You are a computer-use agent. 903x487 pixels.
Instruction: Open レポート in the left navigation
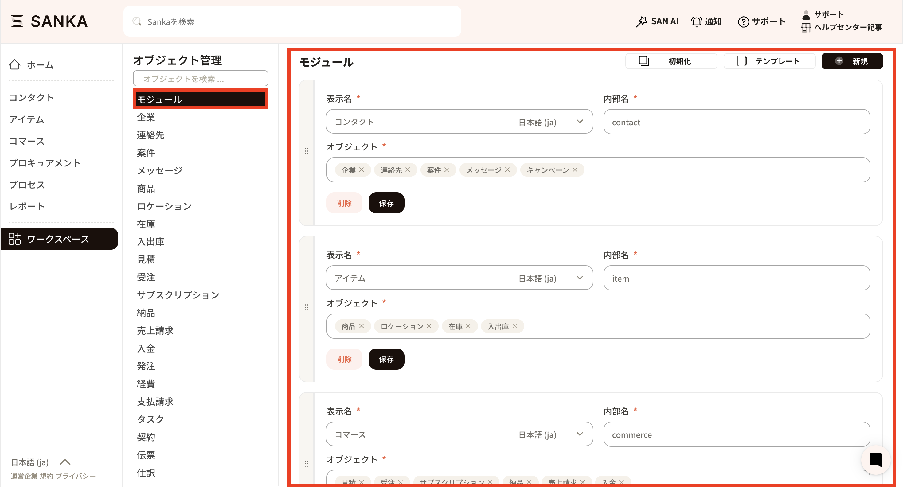coord(27,206)
